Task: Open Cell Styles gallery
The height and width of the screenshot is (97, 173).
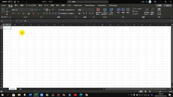Action: click(x=111, y=11)
